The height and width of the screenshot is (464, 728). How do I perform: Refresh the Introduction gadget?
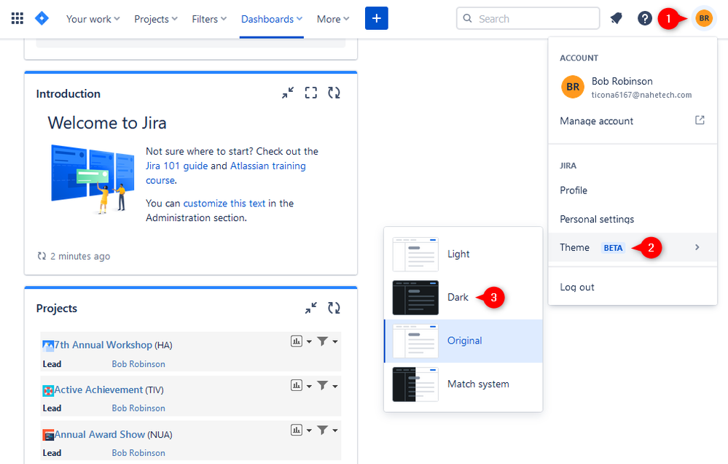(334, 93)
